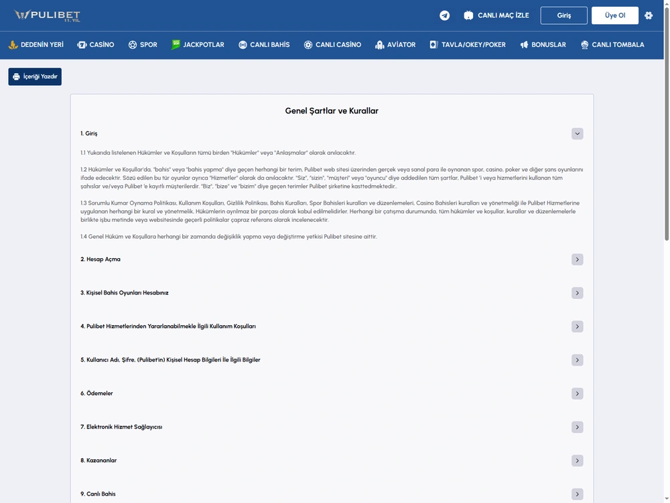Expand the 6. Ödemeler section
The height and width of the screenshot is (503, 670).
click(578, 394)
